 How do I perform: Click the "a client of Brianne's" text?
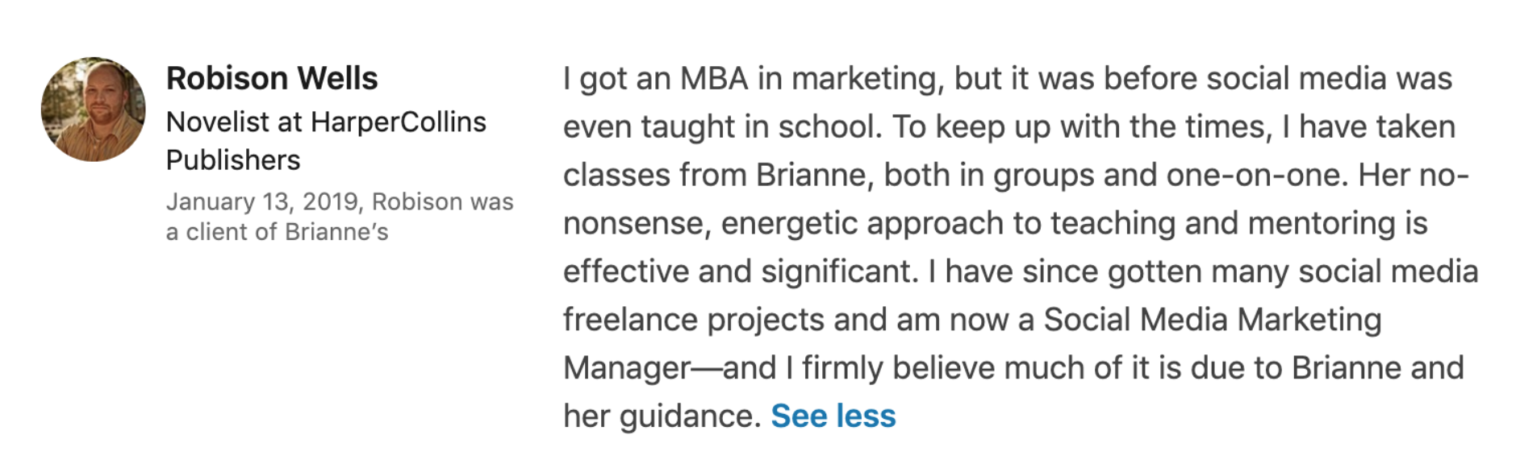(x=277, y=232)
